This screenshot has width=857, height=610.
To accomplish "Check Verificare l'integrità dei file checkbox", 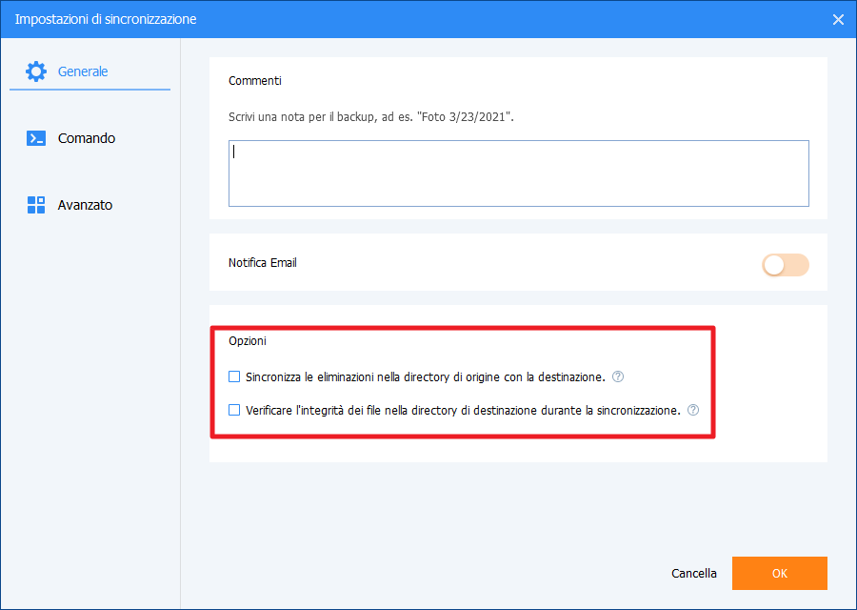I will point(234,410).
